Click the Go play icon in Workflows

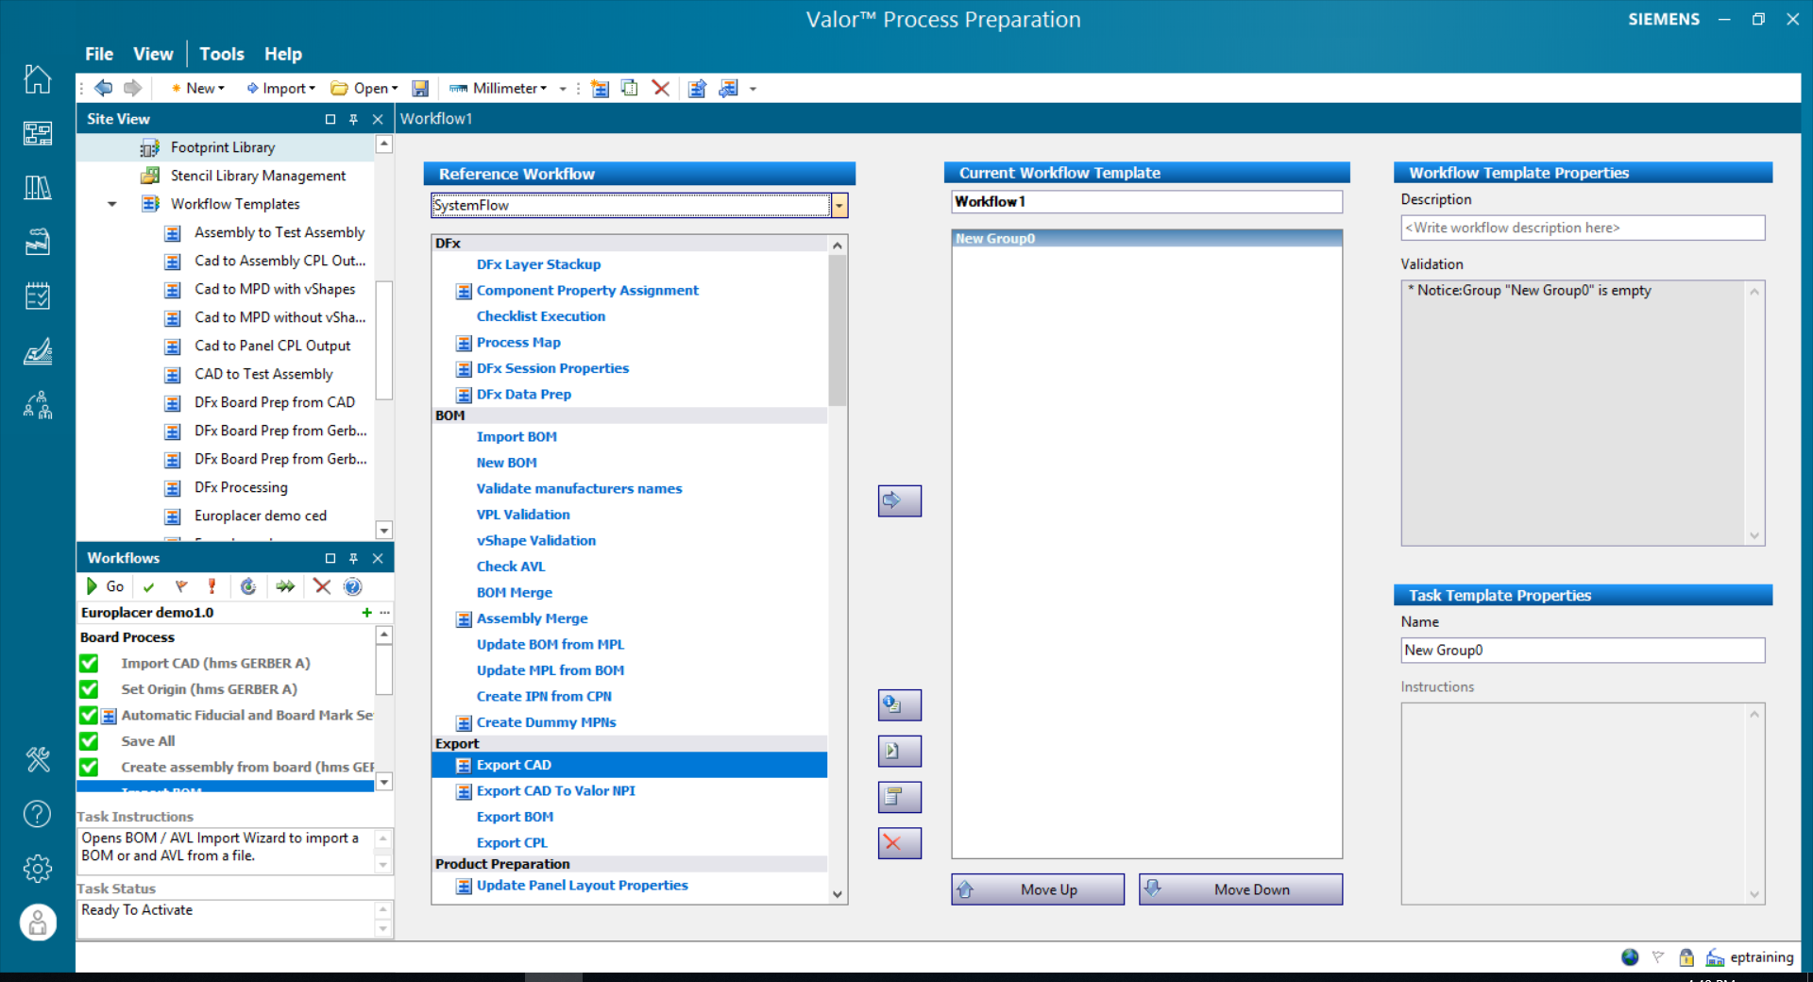pos(93,586)
